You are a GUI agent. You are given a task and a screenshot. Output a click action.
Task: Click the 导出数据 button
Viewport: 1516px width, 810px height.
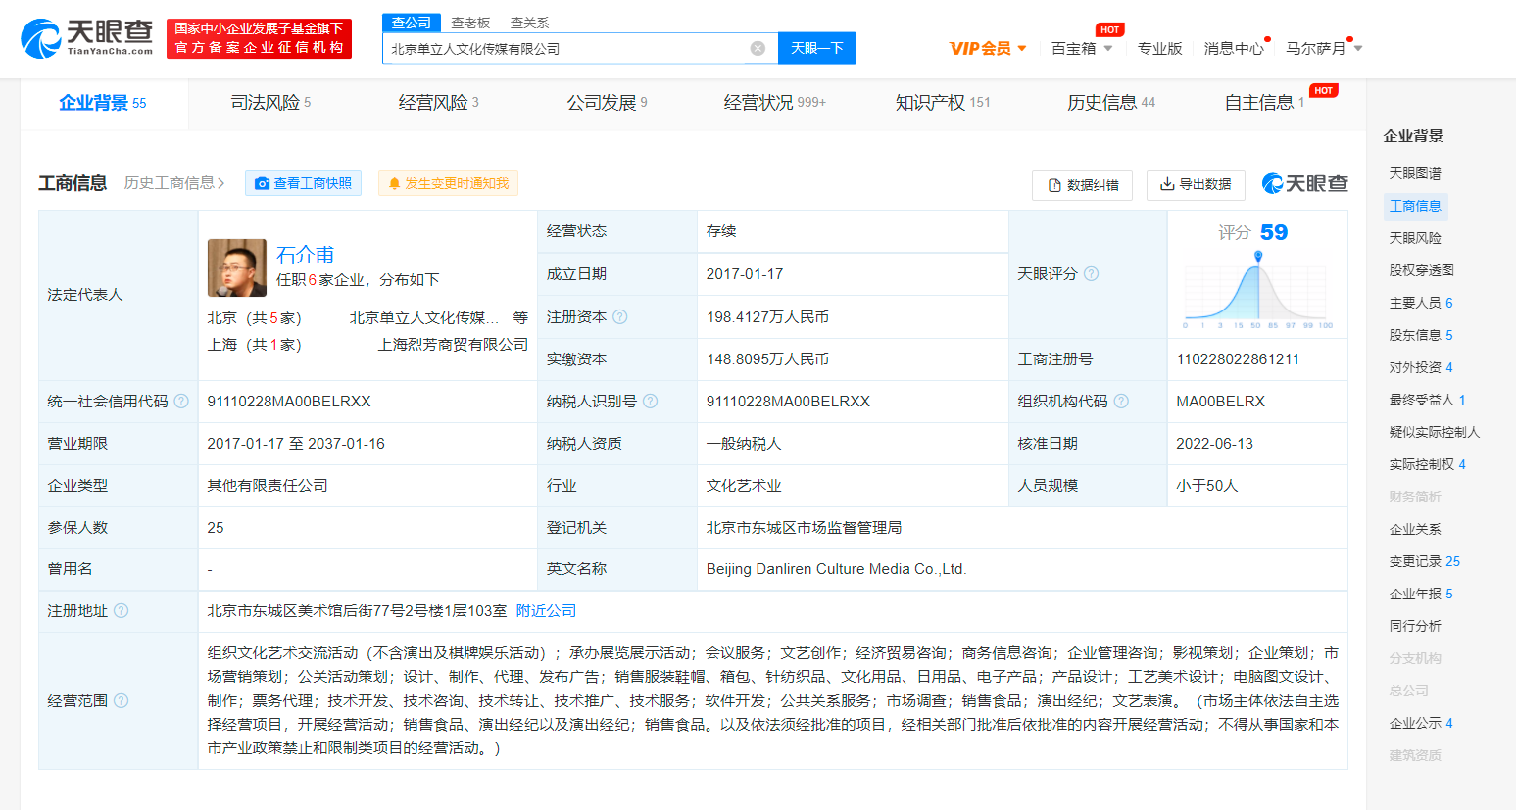click(x=1196, y=184)
